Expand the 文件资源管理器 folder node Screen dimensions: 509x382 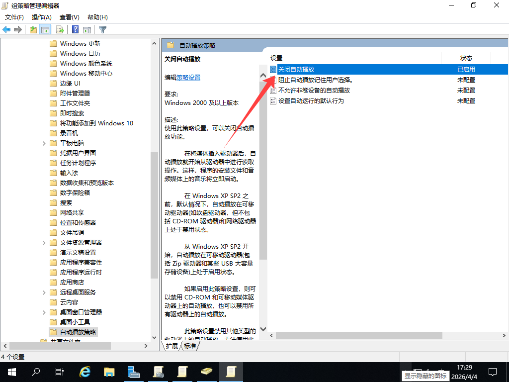(x=44, y=243)
